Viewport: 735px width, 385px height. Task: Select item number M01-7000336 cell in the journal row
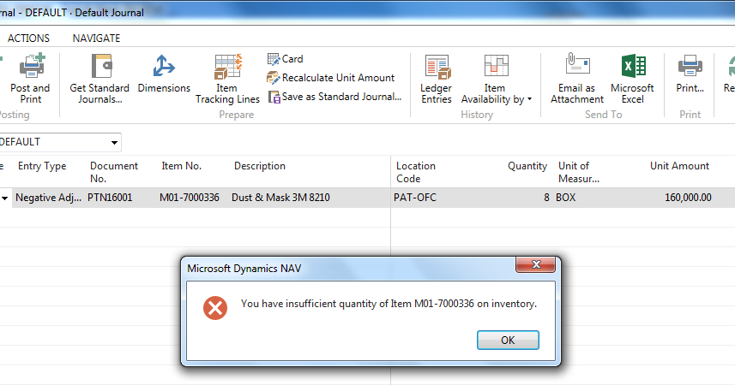190,198
